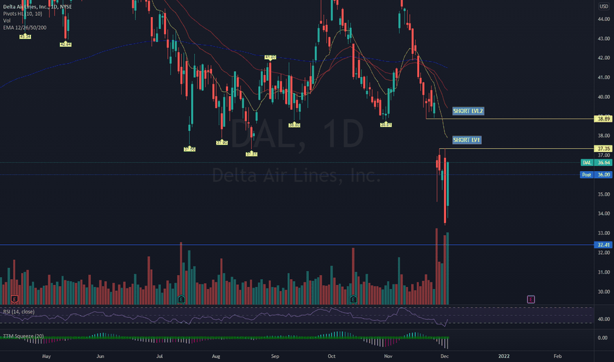Viewport: 614px width, 362px height.
Task: Open the USD currency selector
Action: tap(603, 7)
